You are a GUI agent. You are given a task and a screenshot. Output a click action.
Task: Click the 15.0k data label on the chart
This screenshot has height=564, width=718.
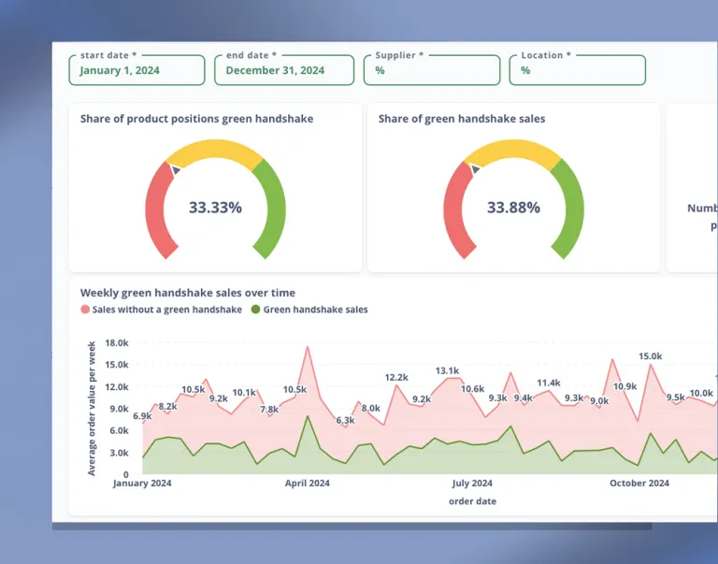click(x=650, y=356)
